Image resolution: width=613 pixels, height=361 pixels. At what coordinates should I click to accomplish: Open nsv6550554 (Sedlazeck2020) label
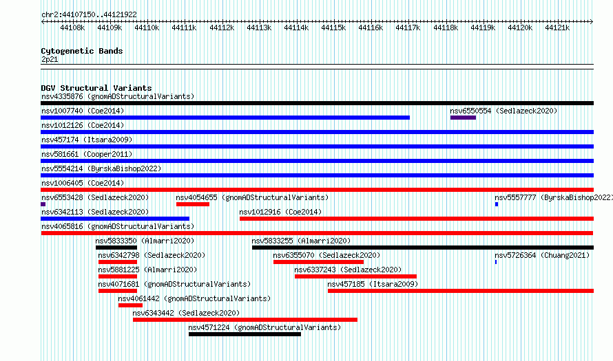point(503,111)
